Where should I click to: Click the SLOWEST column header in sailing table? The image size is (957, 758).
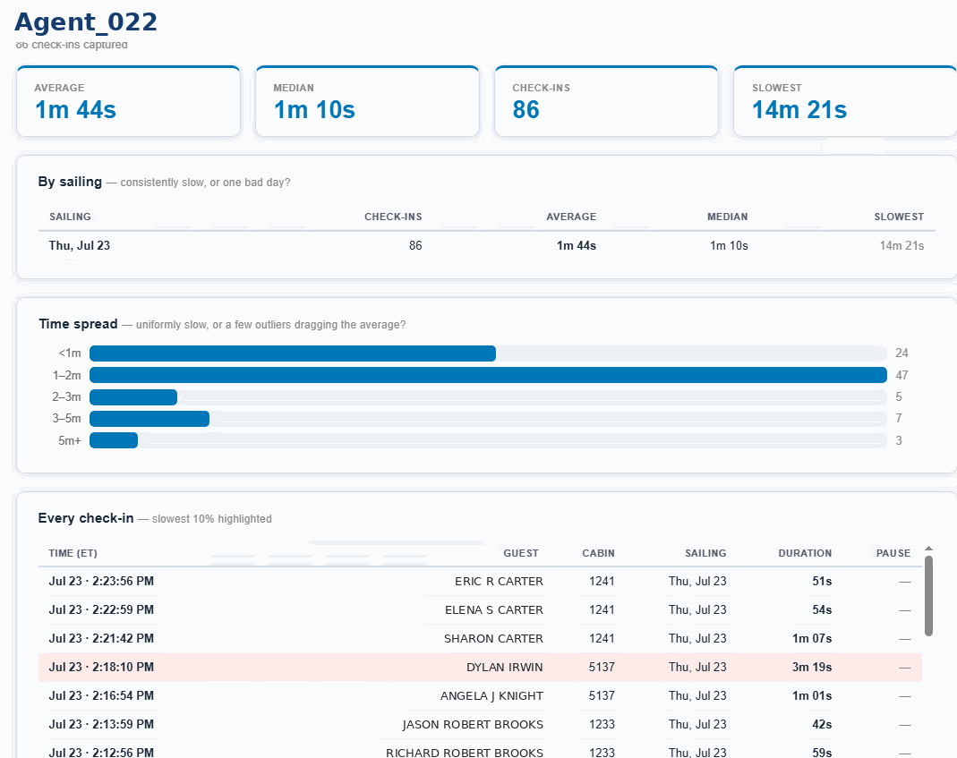(899, 217)
